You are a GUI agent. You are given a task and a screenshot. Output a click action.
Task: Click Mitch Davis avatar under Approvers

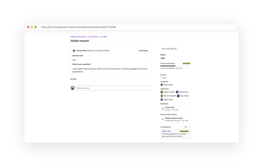[162, 100]
